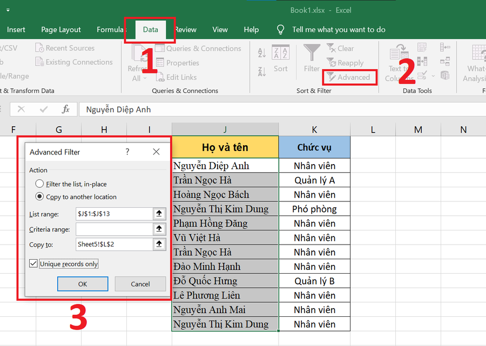Screen dimensions: 486x346
Task: Click the Copy to field
Action: point(114,244)
